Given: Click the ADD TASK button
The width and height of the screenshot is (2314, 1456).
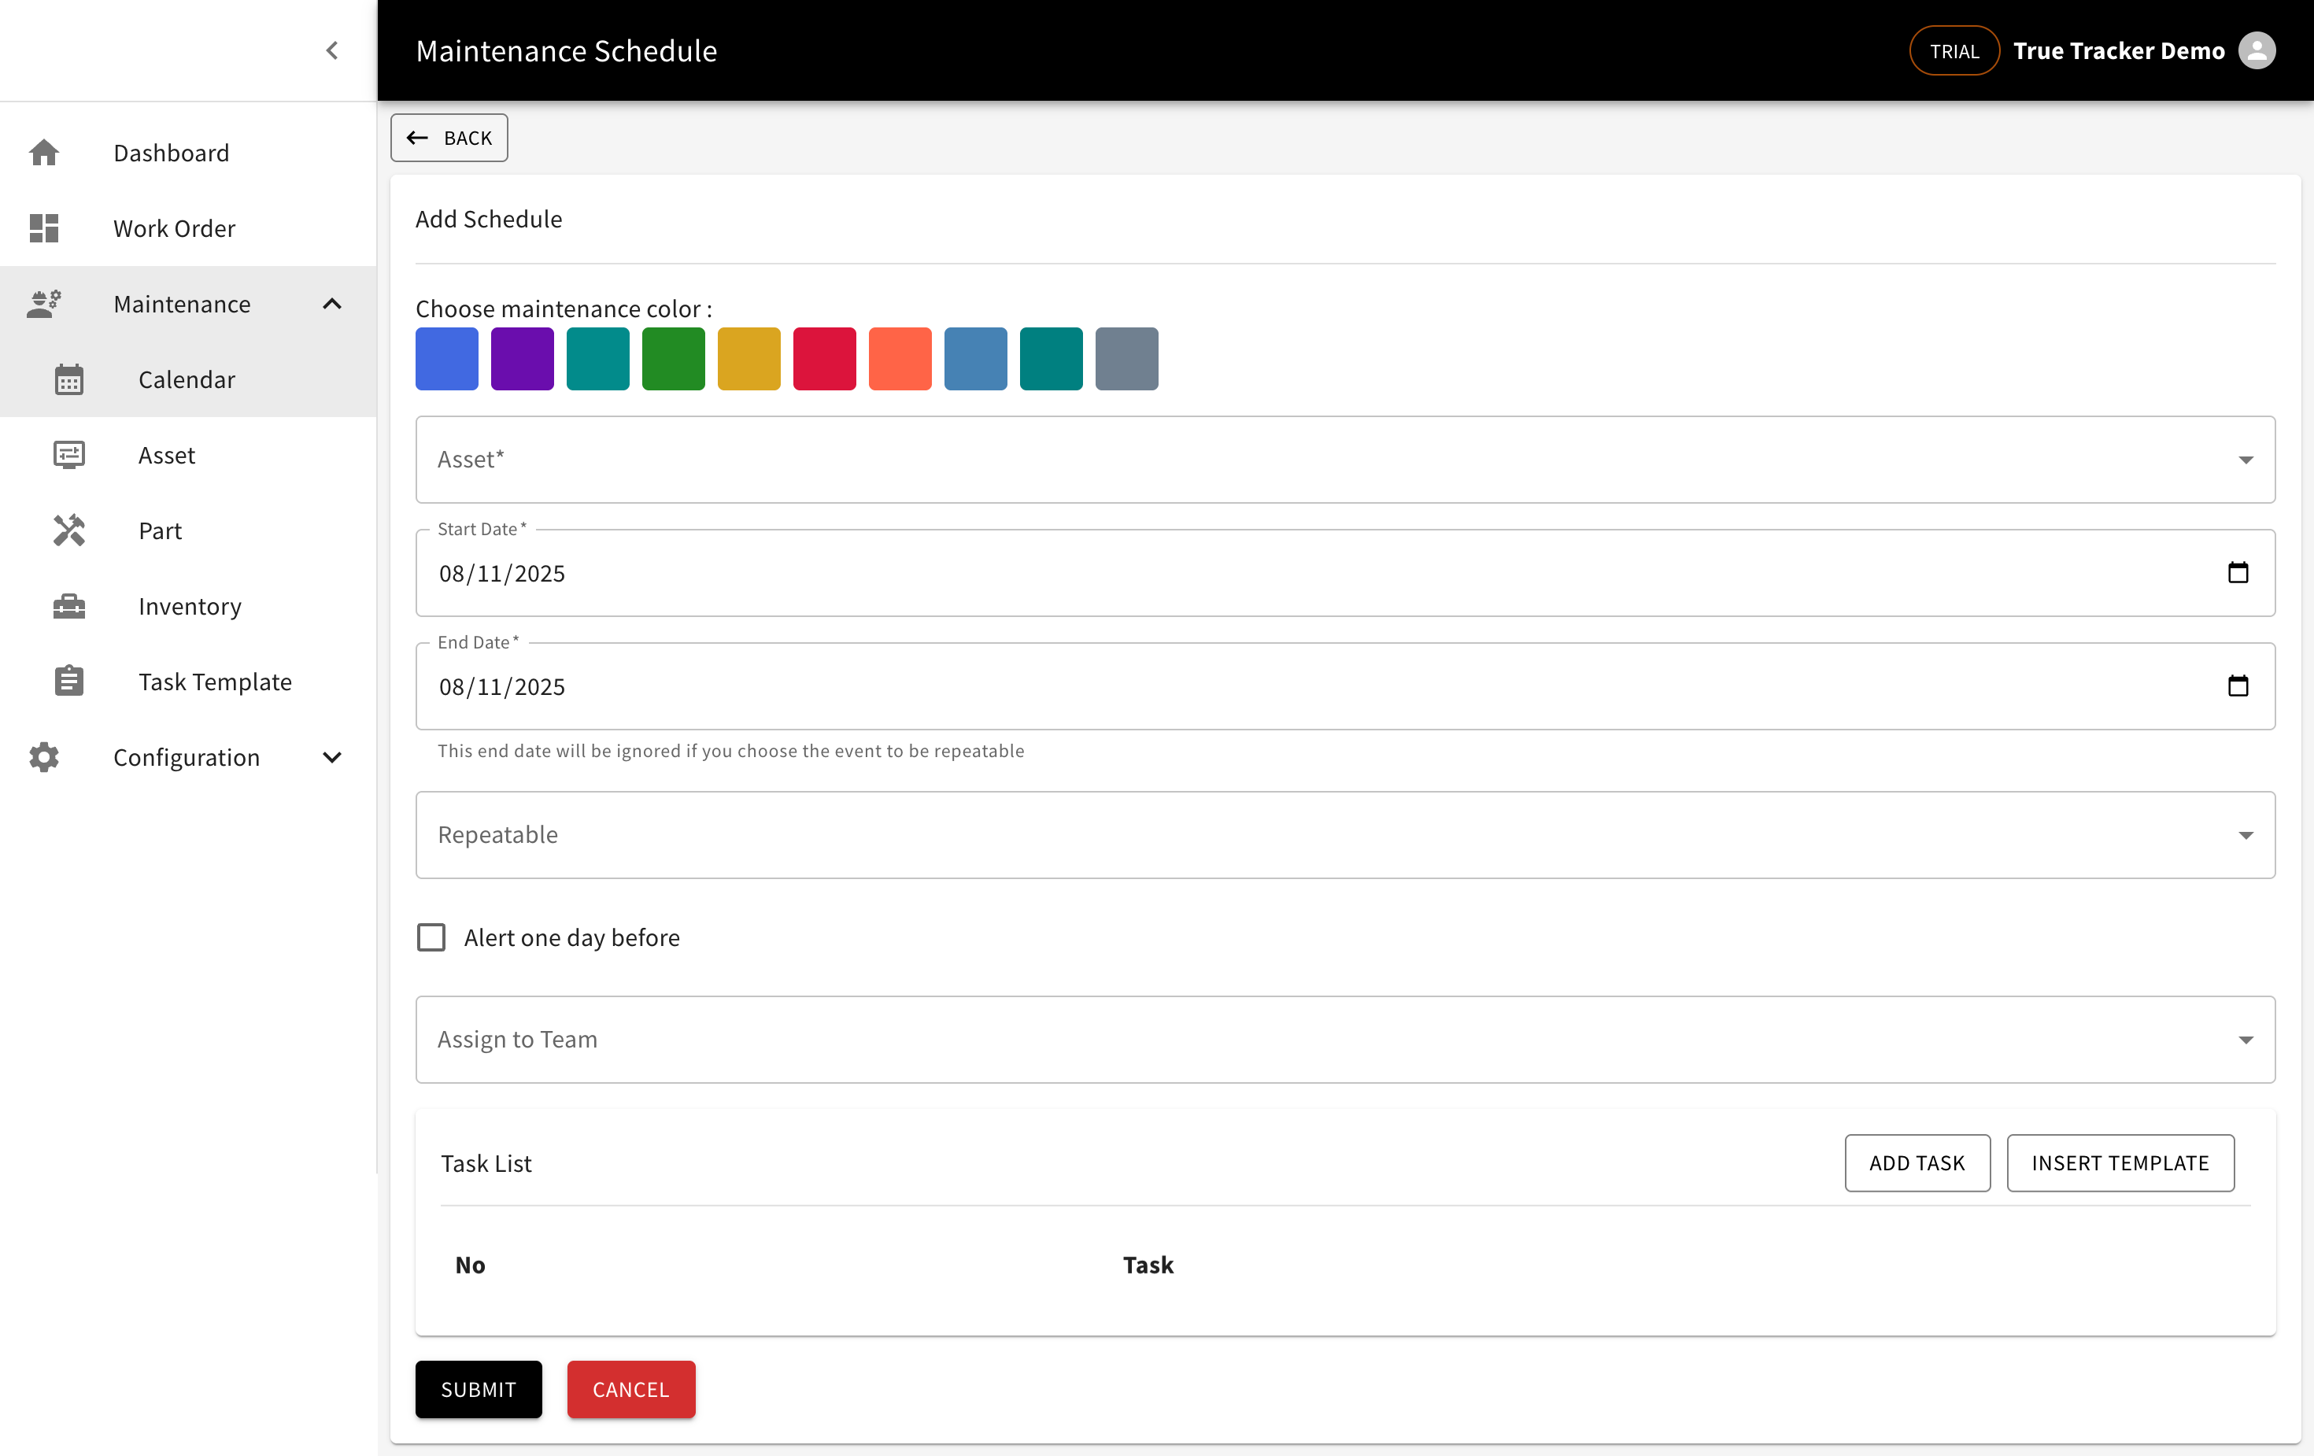Looking at the screenshot, I should [x=1917, y=1163].
